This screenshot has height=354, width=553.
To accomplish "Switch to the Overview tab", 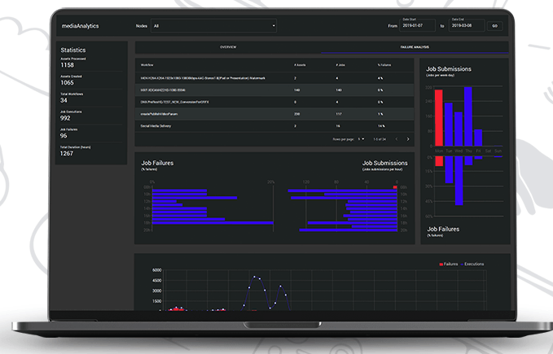I will pyautogui.click(x=228, y=47).
